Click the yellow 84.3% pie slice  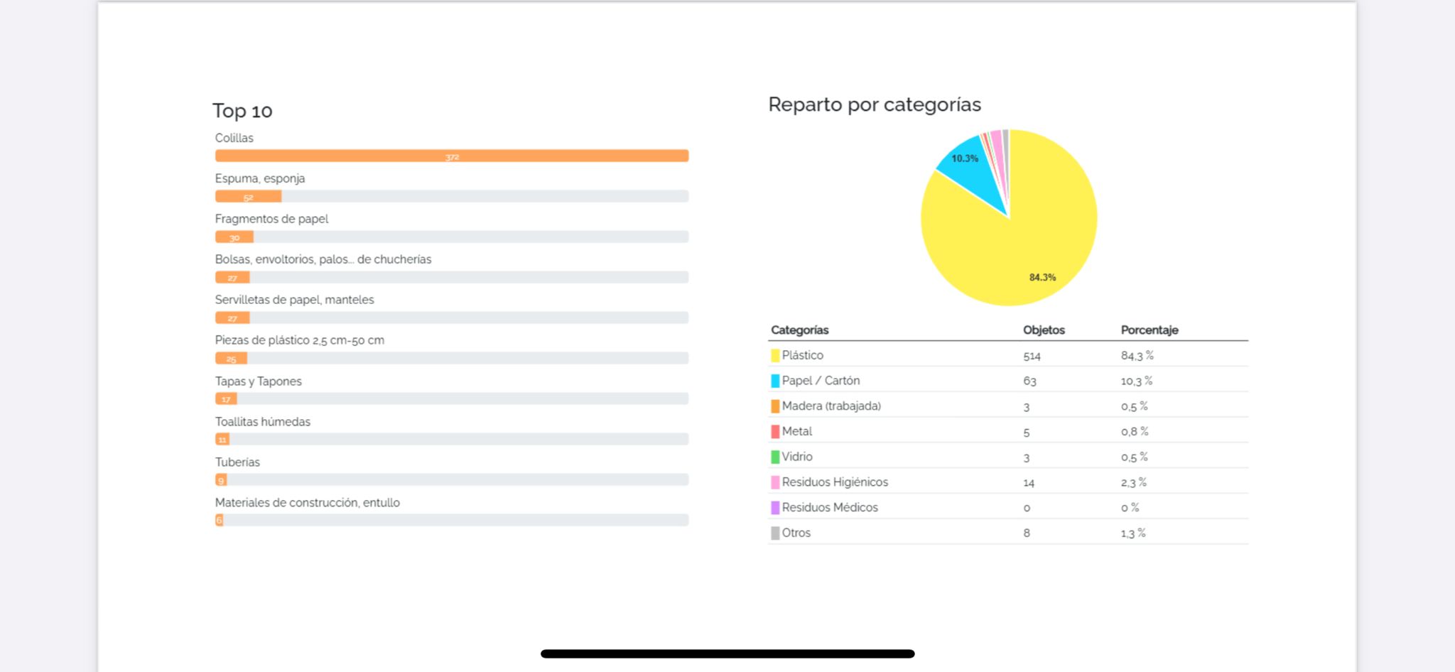(1030, 242)
